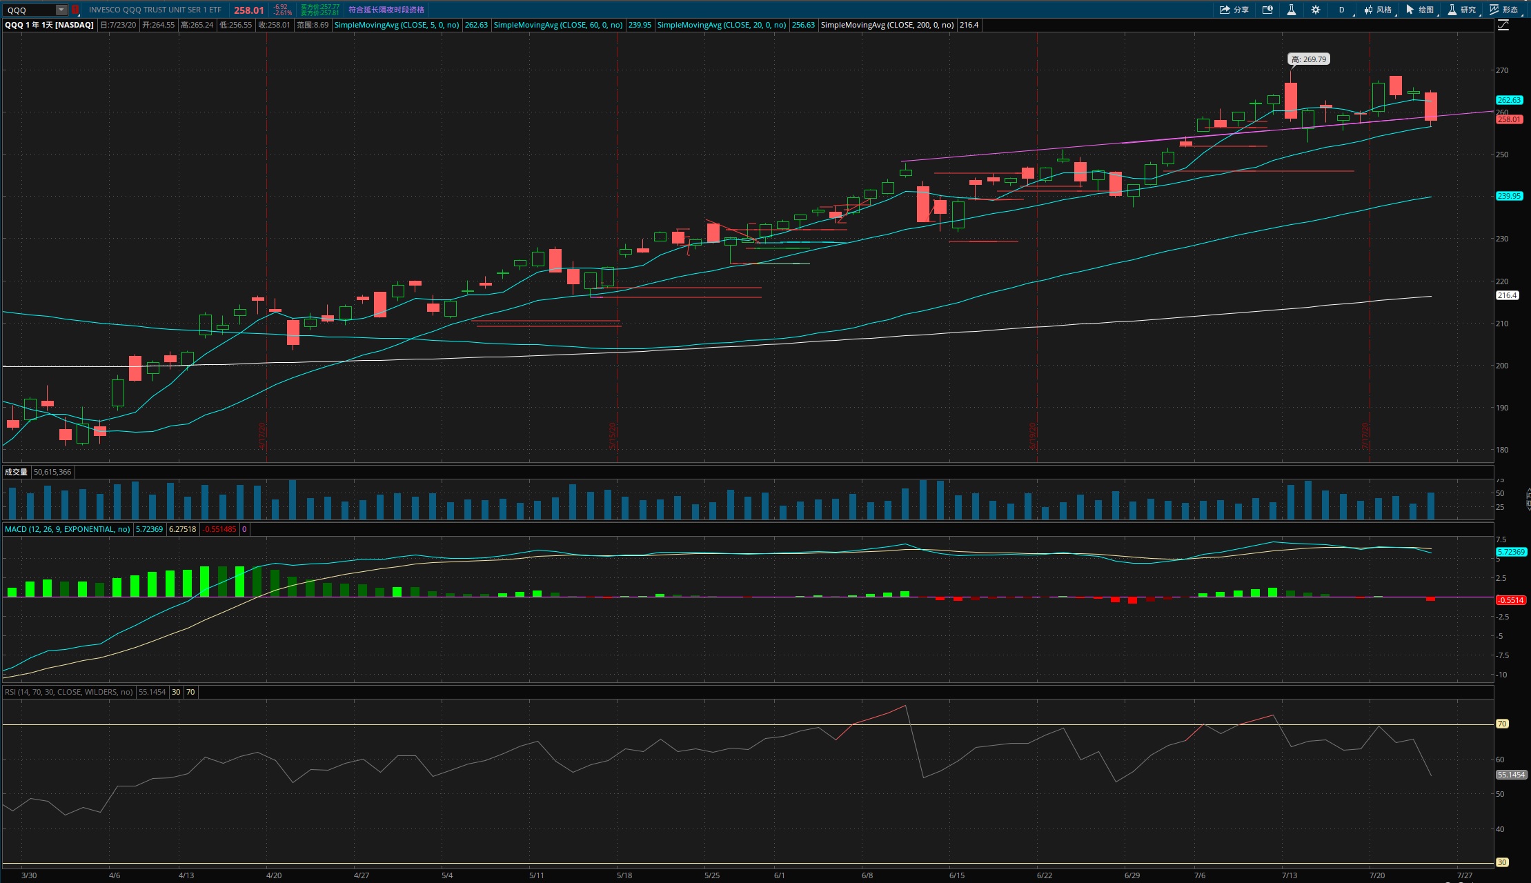1531x883 pixels.
Task: Click the 范围:8.69 range value
Action: (x=313, y=25)
